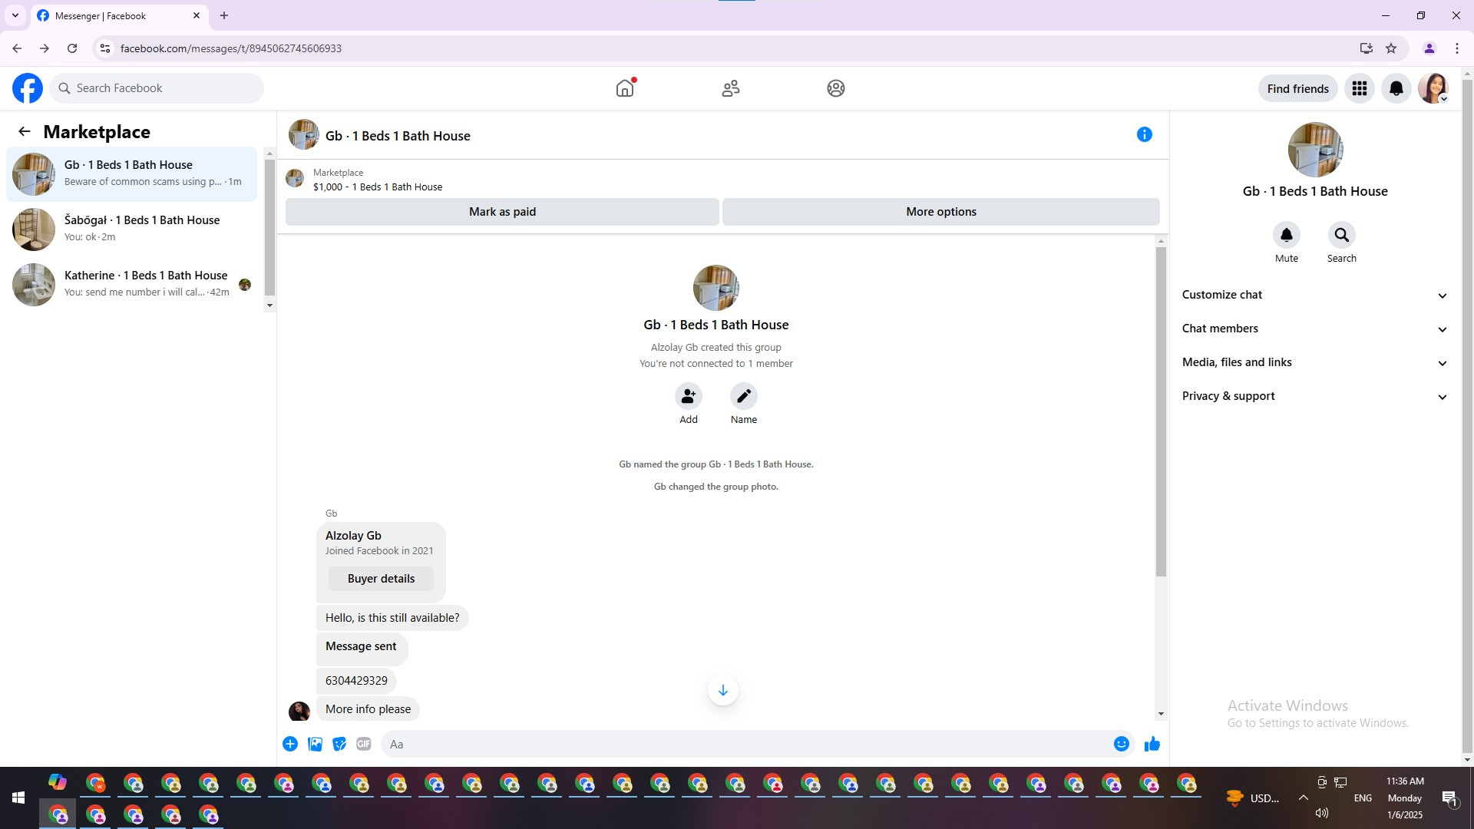Click Buyer details button
This screenshot has width=1474, height=829.
tap(381, 579)
